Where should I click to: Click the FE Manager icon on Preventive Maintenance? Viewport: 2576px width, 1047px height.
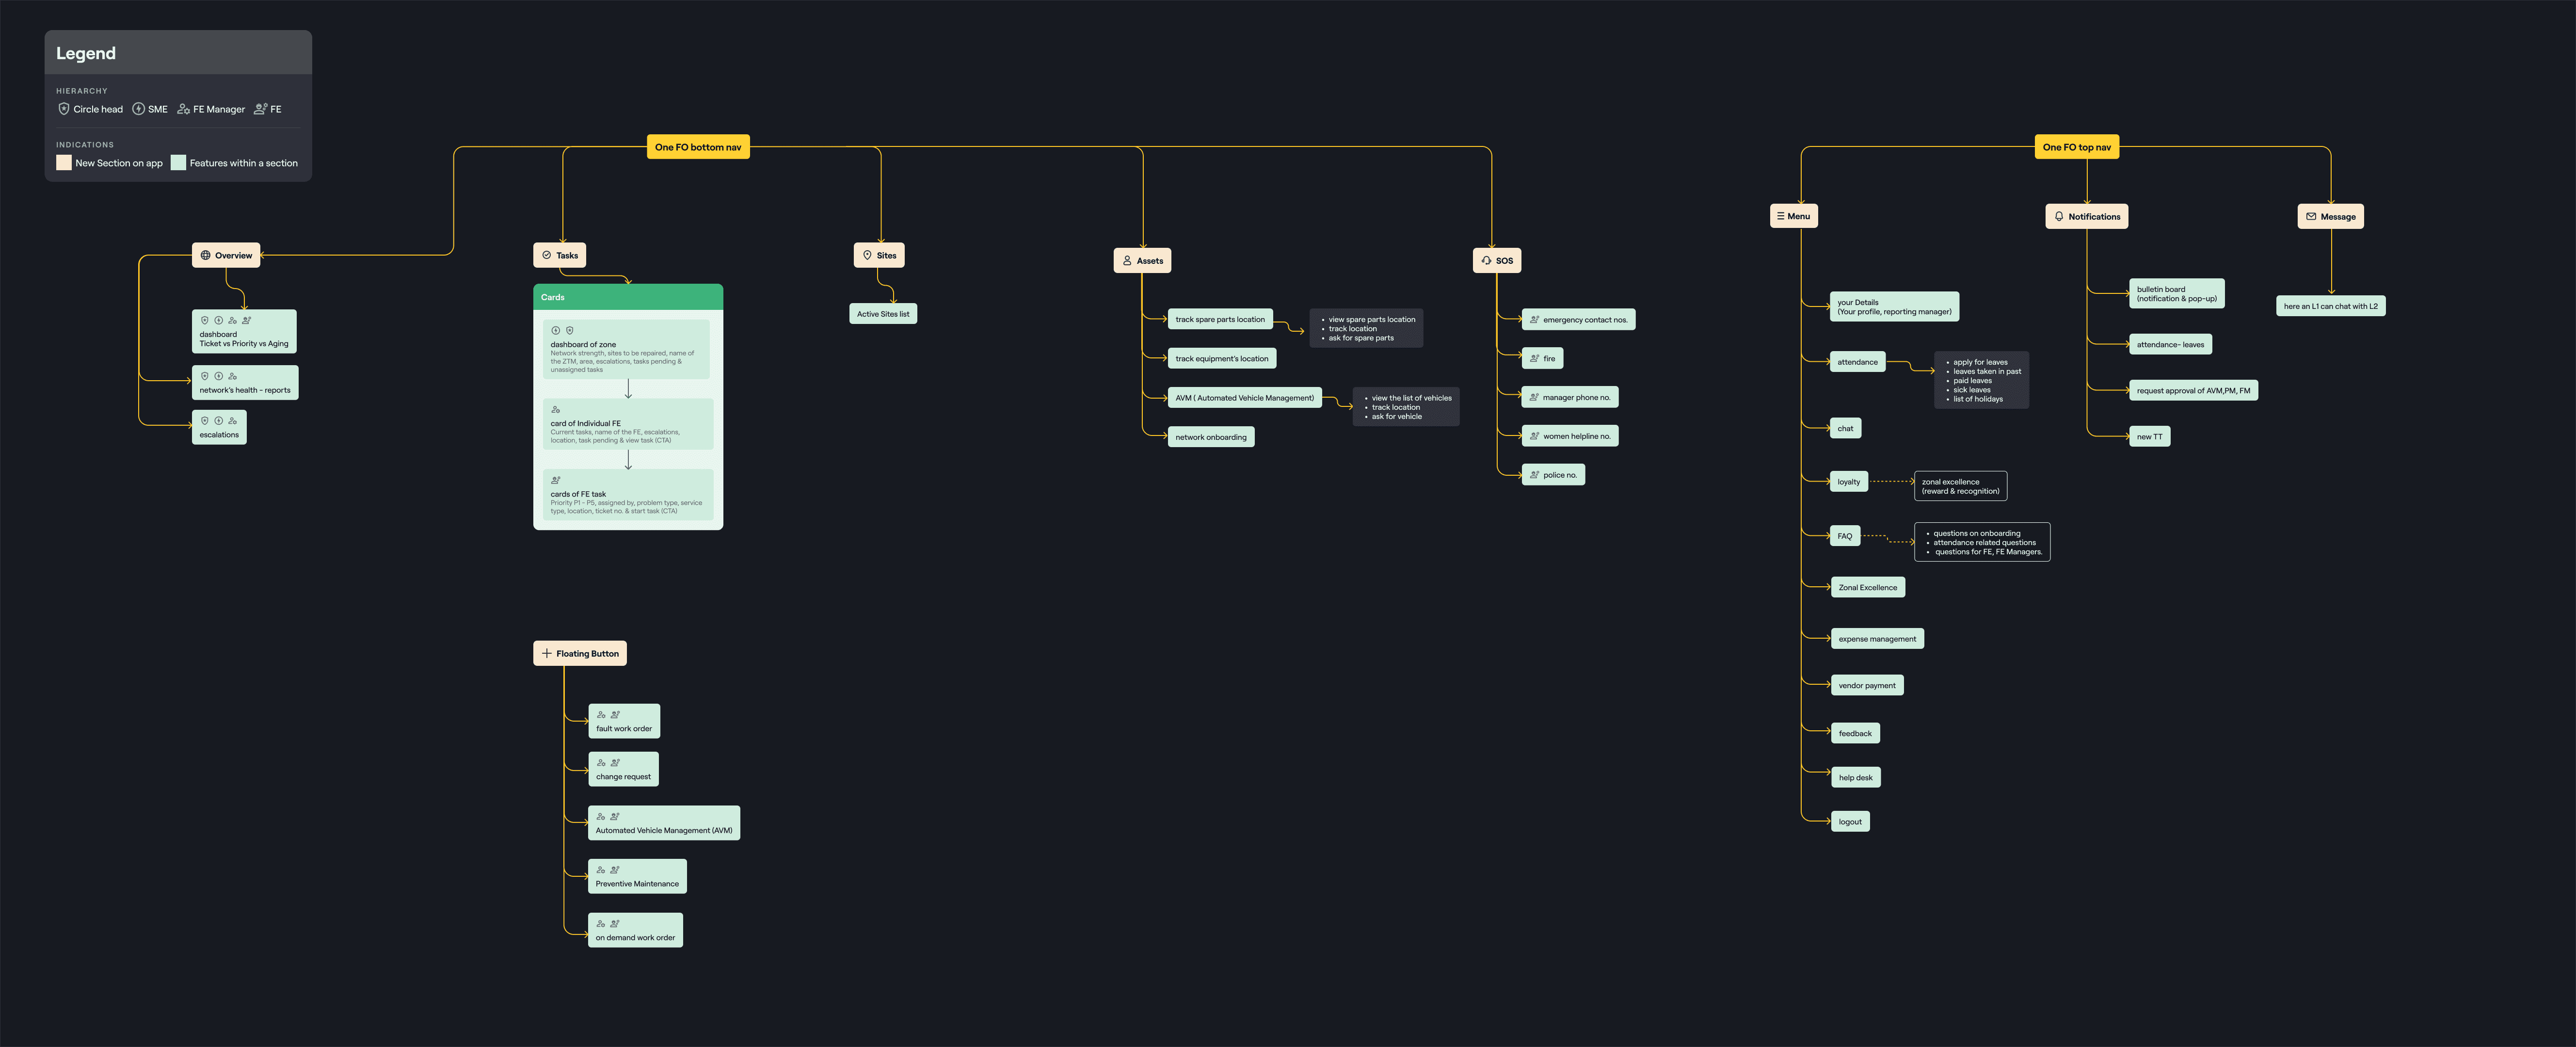(x=601, y=870)
